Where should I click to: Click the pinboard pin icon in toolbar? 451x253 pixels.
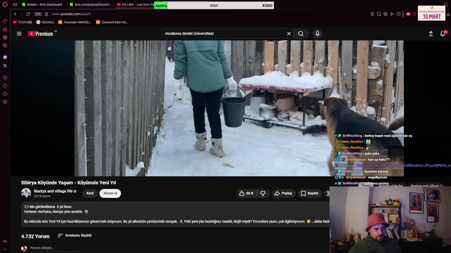point(372,14)
